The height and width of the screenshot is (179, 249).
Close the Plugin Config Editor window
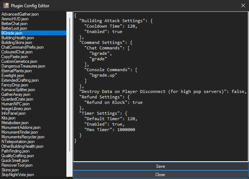pos(243,6)
